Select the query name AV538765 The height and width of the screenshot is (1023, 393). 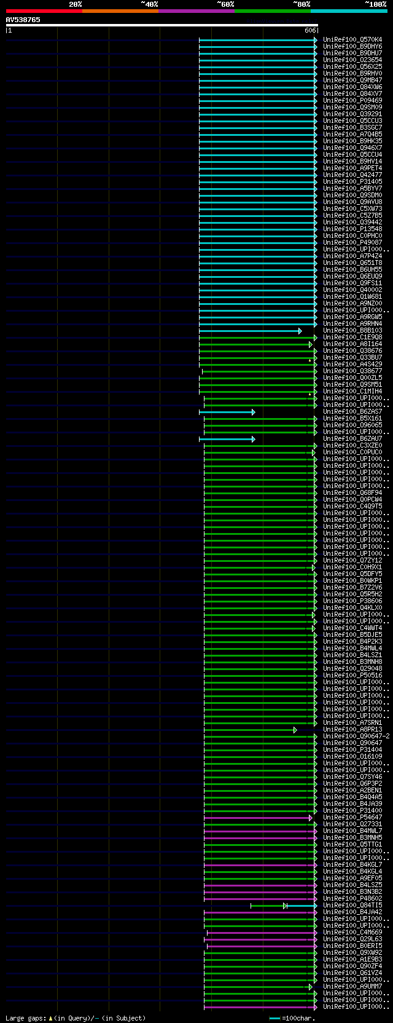pyautogui.click(x=23, y=20)
